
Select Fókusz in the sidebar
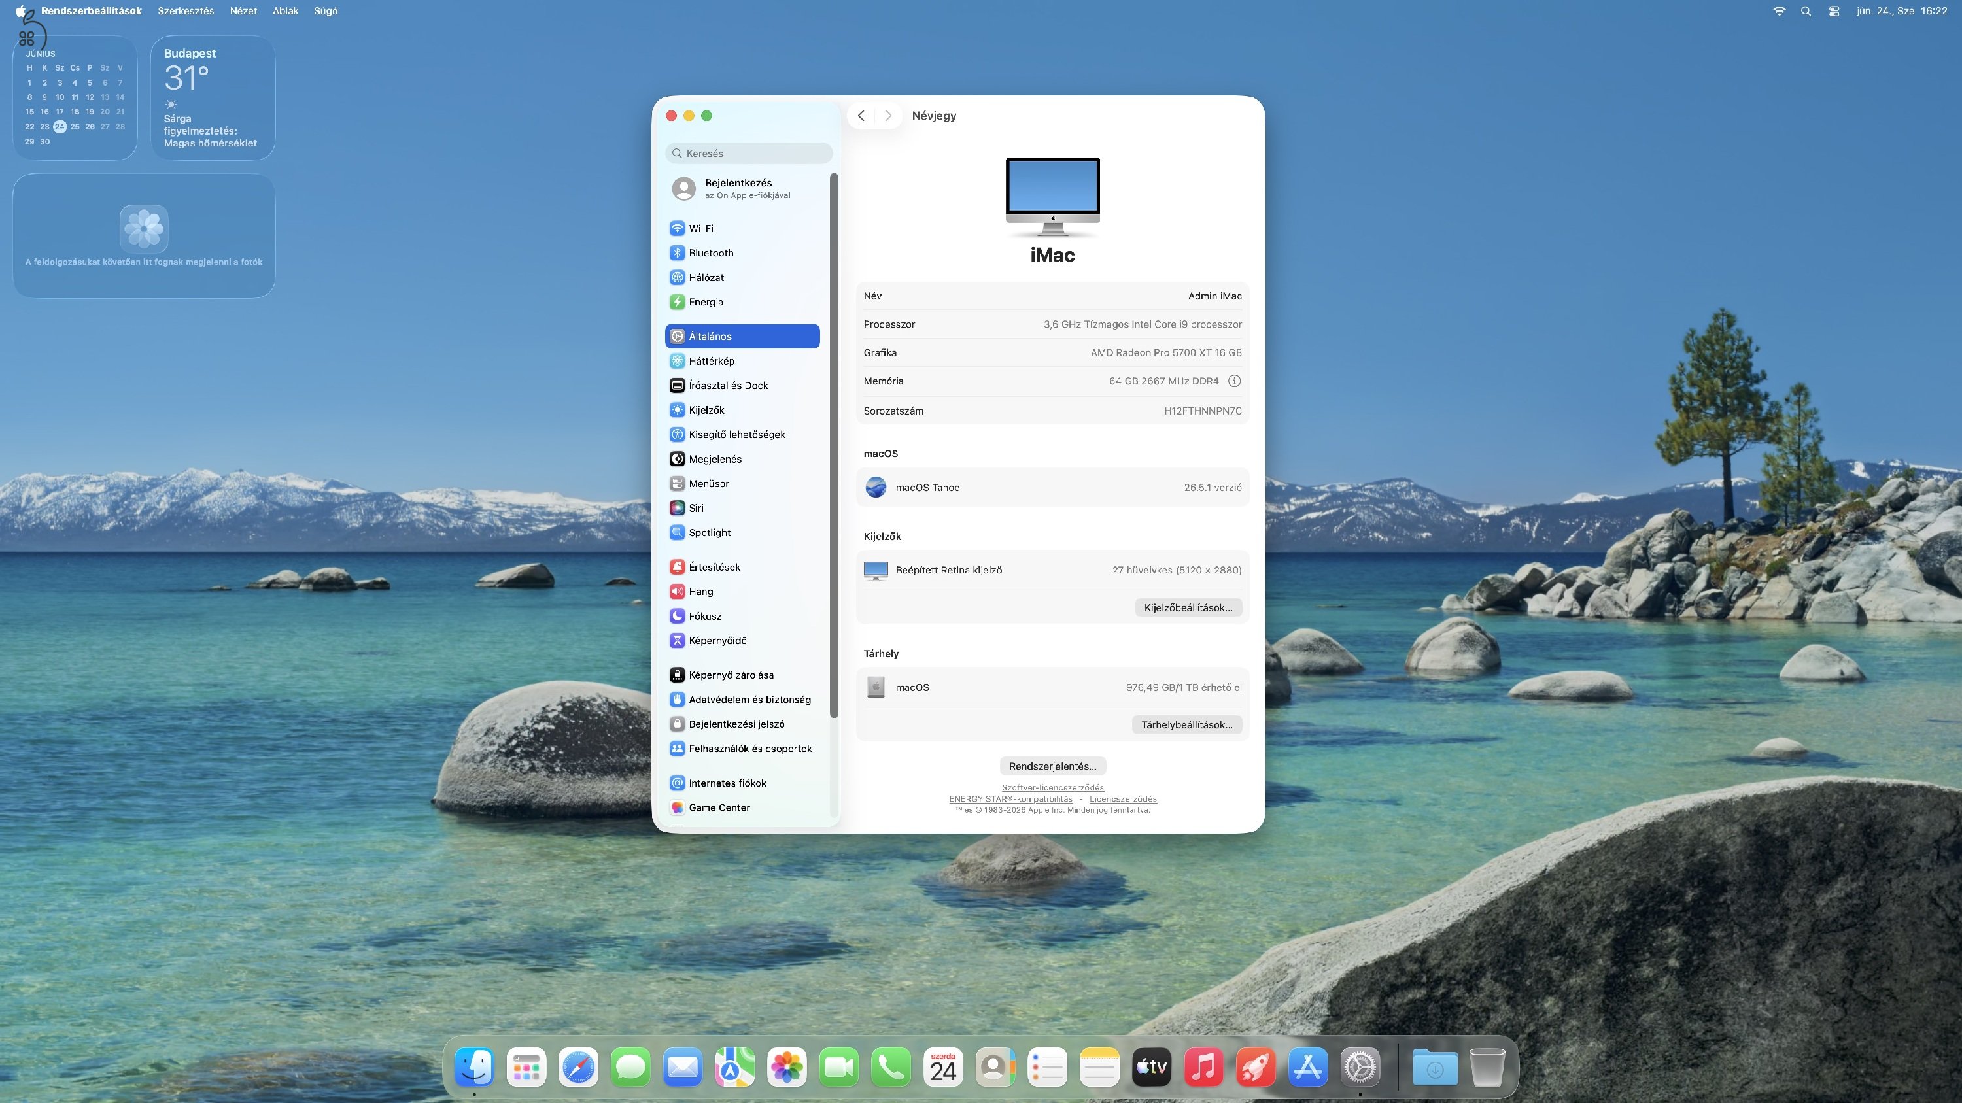742,616
